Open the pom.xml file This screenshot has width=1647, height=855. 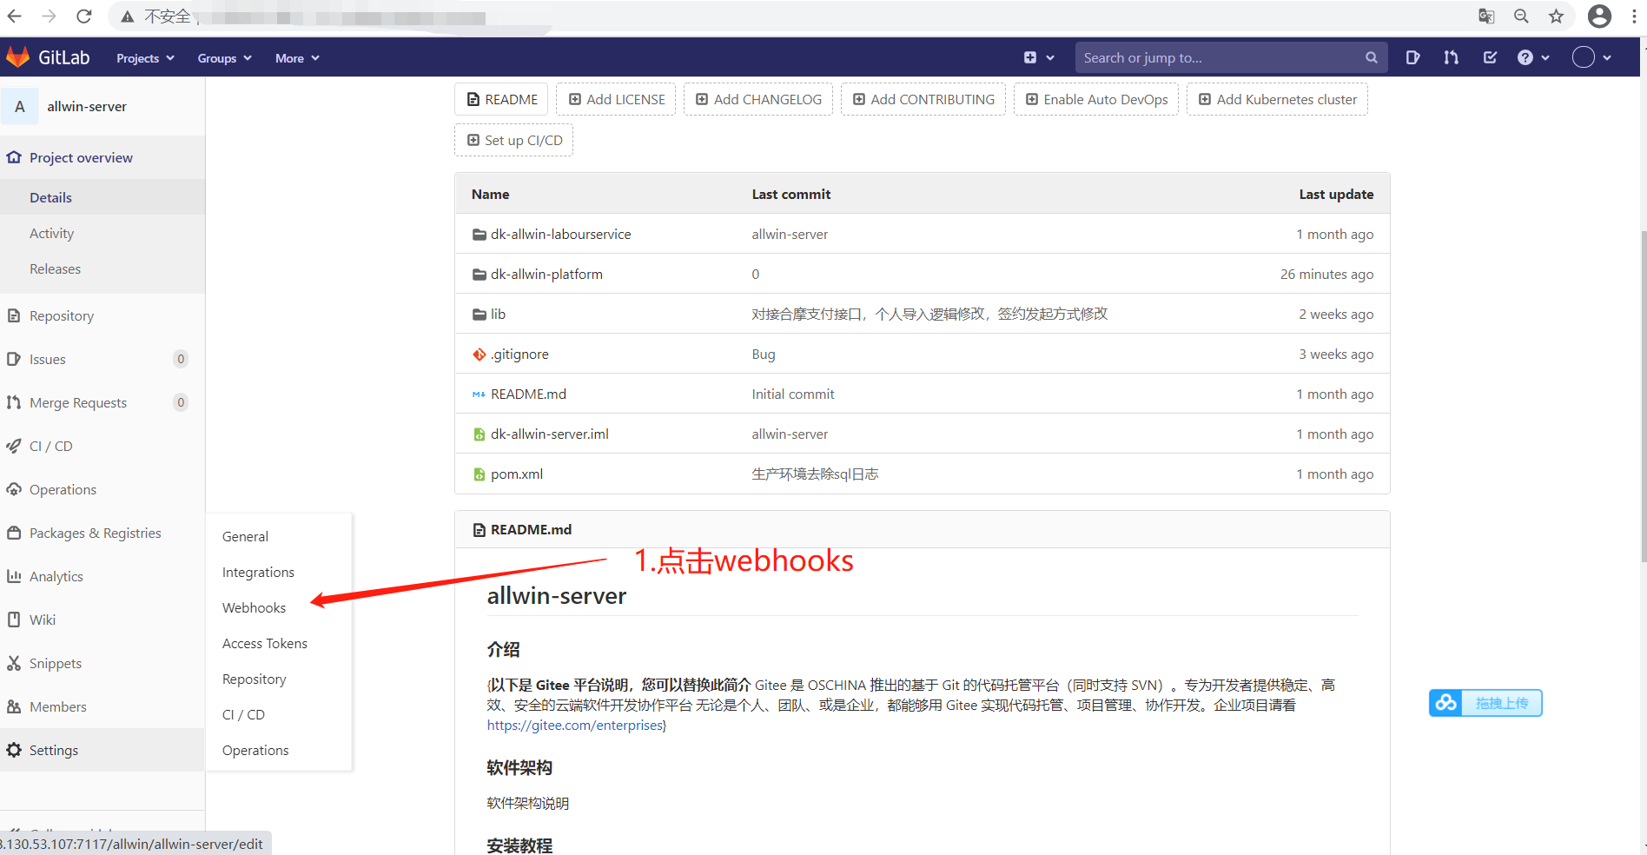coord(517,474)
